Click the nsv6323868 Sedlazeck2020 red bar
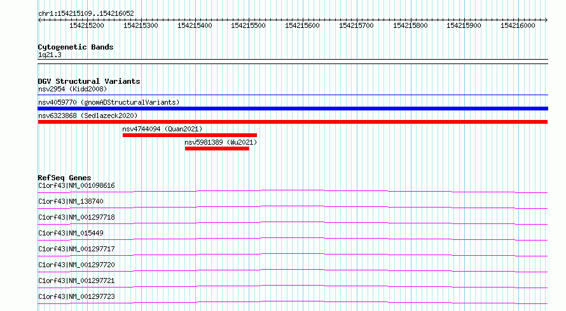This screenshot has width=566, height=311. coord(293,122)
